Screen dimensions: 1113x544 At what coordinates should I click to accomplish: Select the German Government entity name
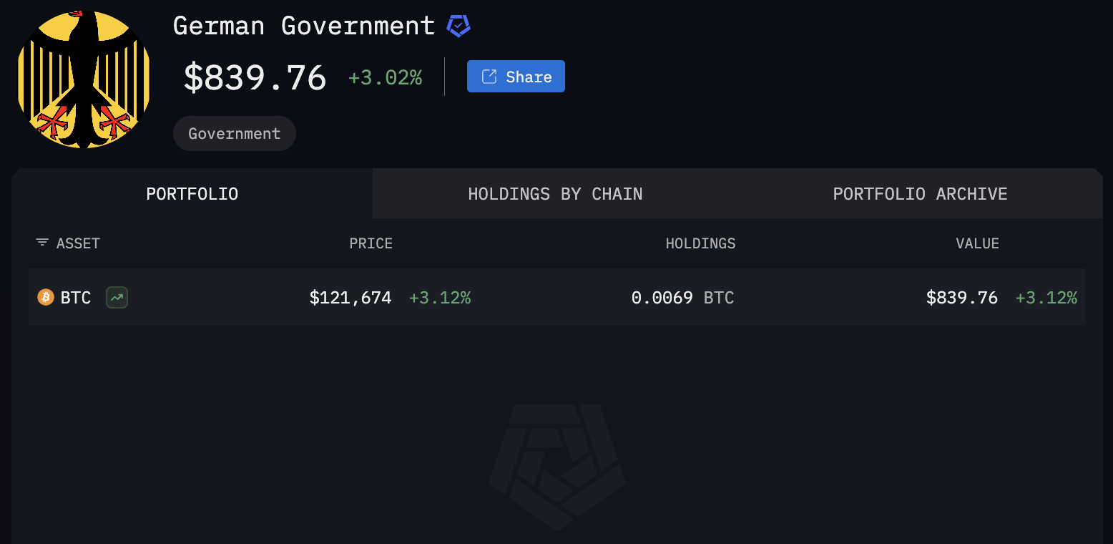pyautogui.click(x=303, y=25)
